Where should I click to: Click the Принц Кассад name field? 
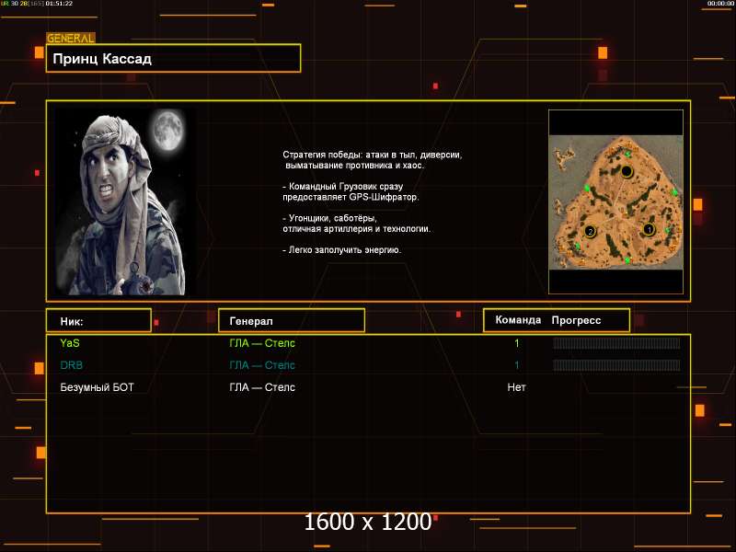(173, 59)
